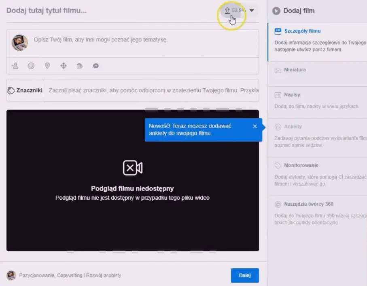The width and height of the screenshot is (367, 286).
Task: Click the tag people icon
Action: pyautogui.click(x=15, y=66)
